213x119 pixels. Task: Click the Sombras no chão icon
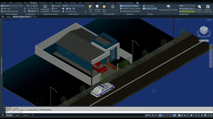(x=97, y=7)
